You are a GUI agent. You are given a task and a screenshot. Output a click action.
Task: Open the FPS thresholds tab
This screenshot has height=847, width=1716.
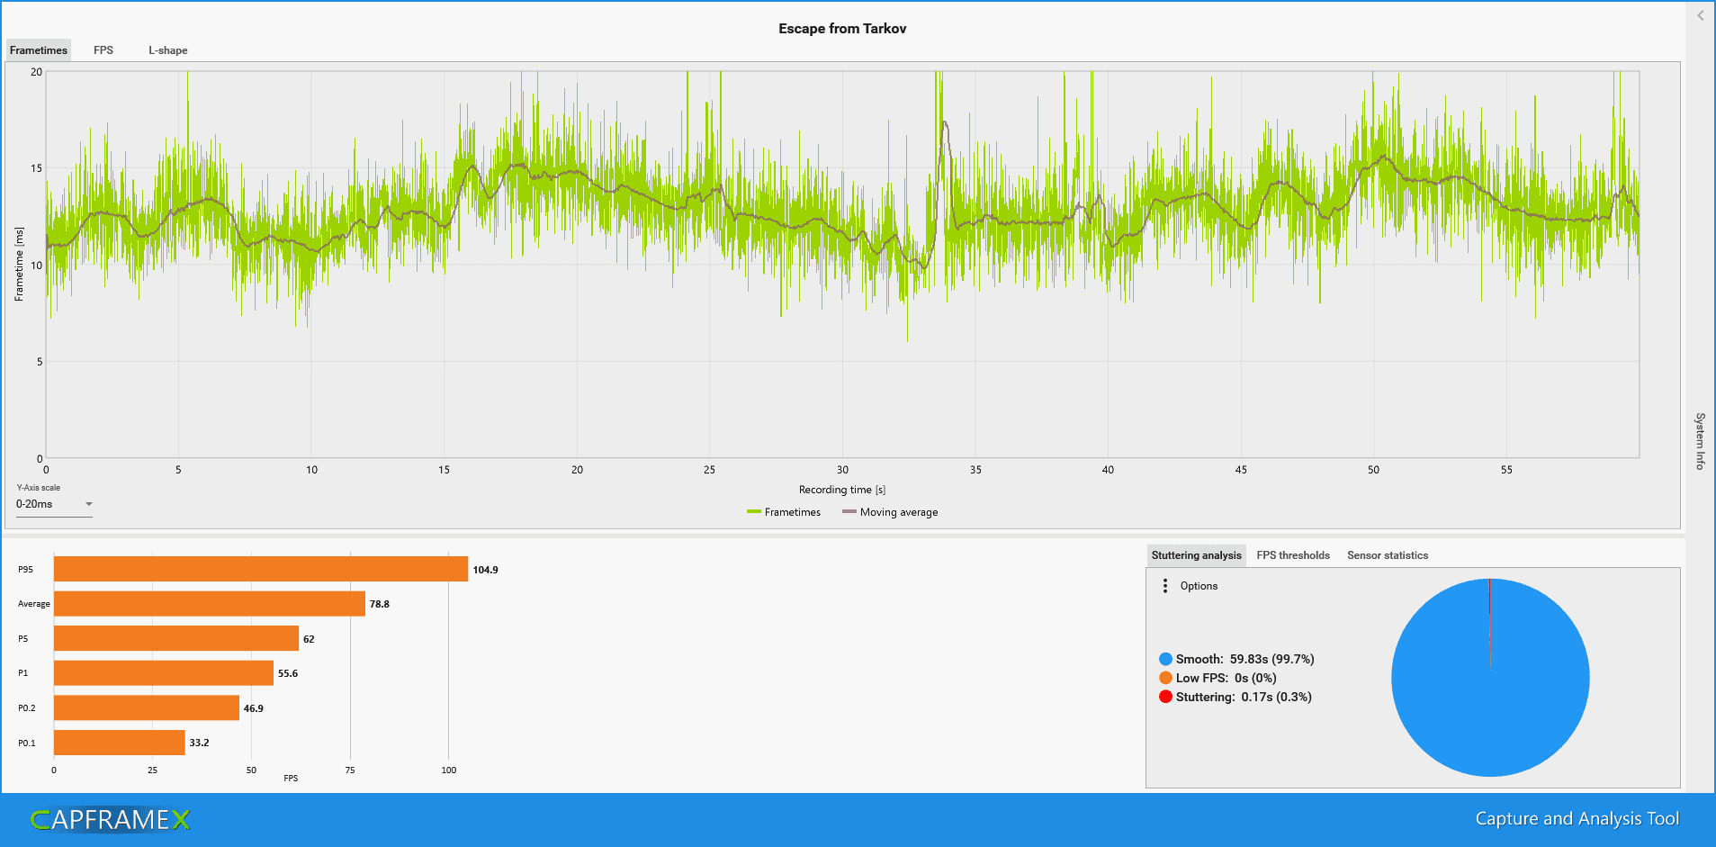[1293, 555]
